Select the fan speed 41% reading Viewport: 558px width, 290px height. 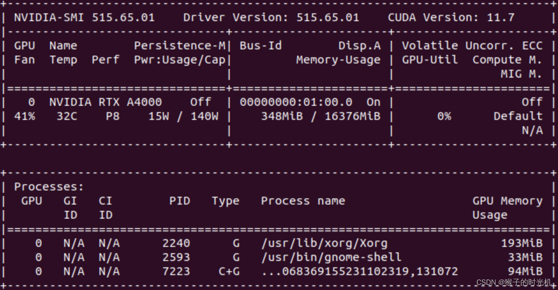tap(24, 116)
